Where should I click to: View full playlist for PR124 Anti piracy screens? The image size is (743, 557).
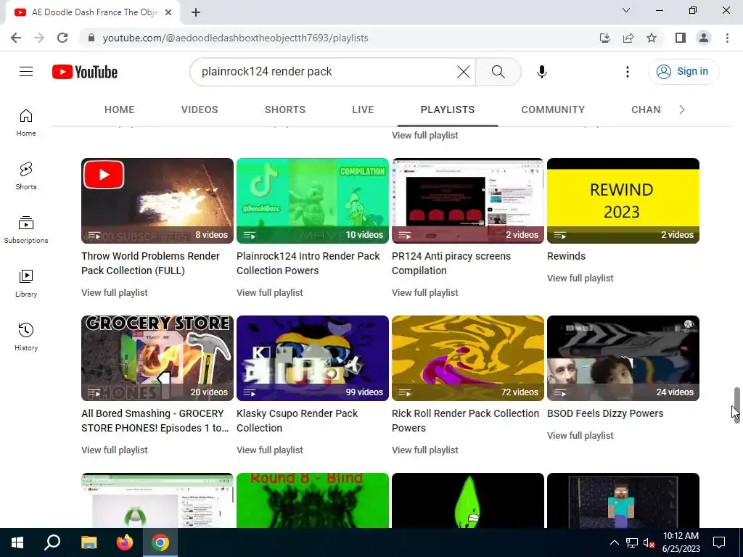425,293
